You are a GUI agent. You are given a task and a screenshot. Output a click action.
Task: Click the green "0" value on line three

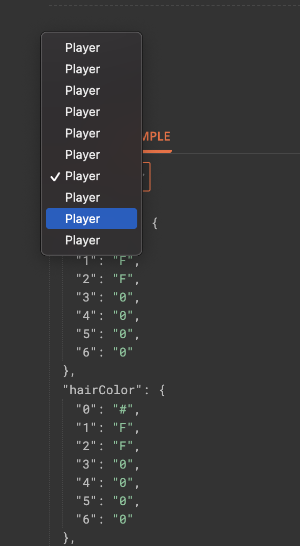click(124, 296)
